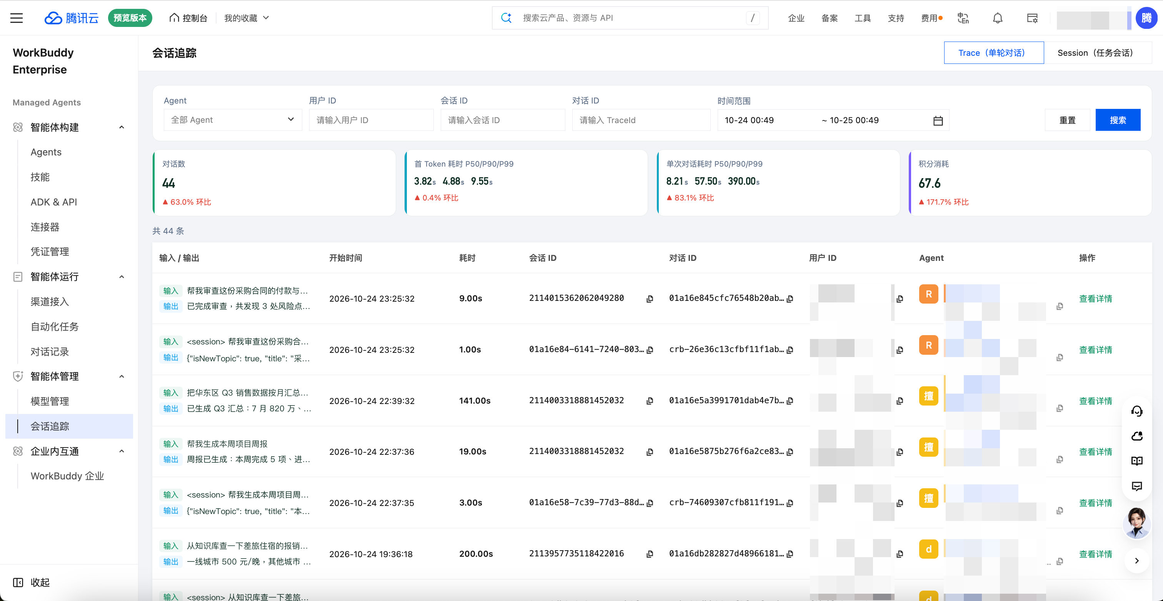Open 对话记录 in sidebar
The height and width of the screenshot is (601, 1163).
(50, 352)
